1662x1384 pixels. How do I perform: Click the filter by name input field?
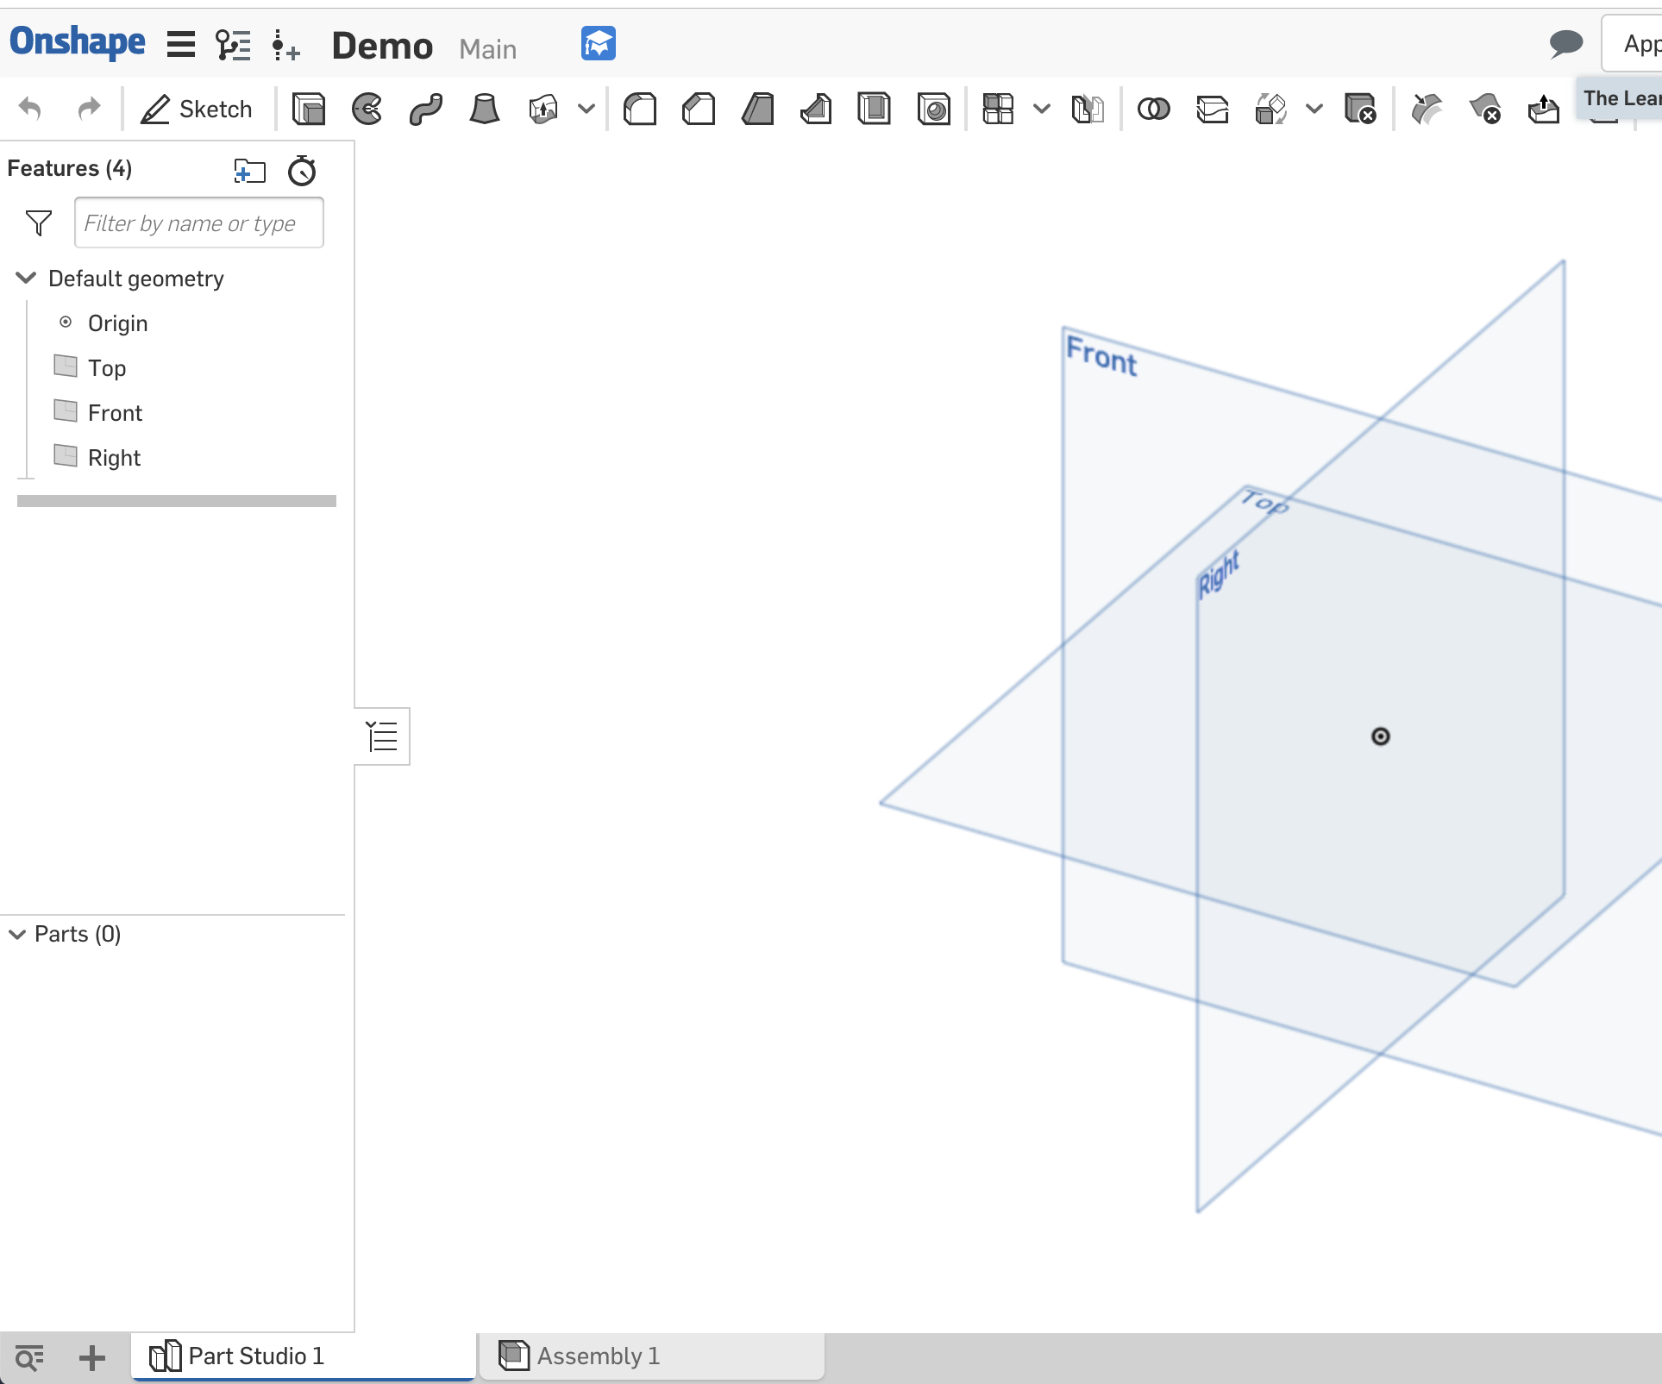pyautogui.click(x=198, y=222)
